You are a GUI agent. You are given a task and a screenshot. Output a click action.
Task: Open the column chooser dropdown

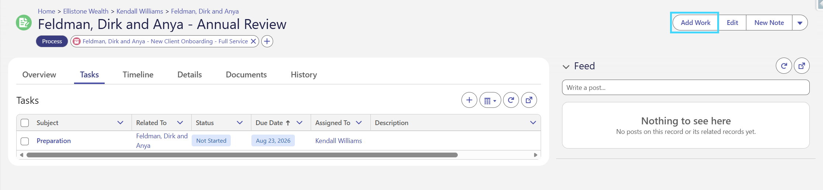click(490, 100)
